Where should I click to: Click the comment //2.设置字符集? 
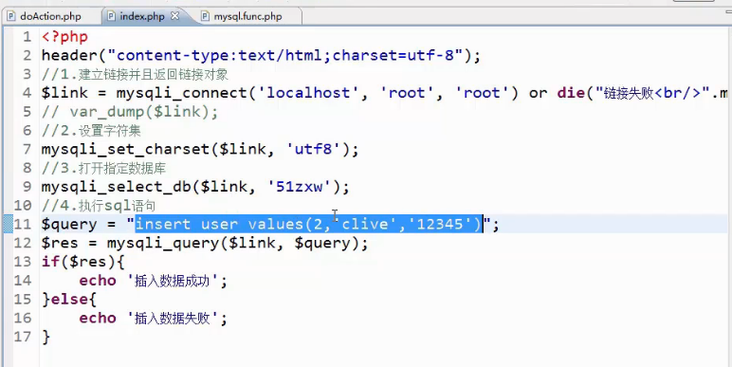91,130
